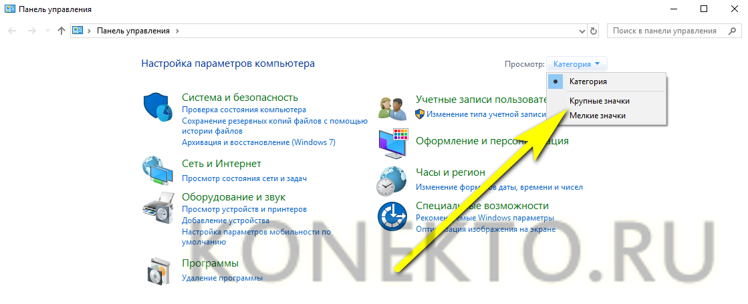Choose Крупные значки from view menu
The height and width of the screenshot is (304, 748).
599,101
